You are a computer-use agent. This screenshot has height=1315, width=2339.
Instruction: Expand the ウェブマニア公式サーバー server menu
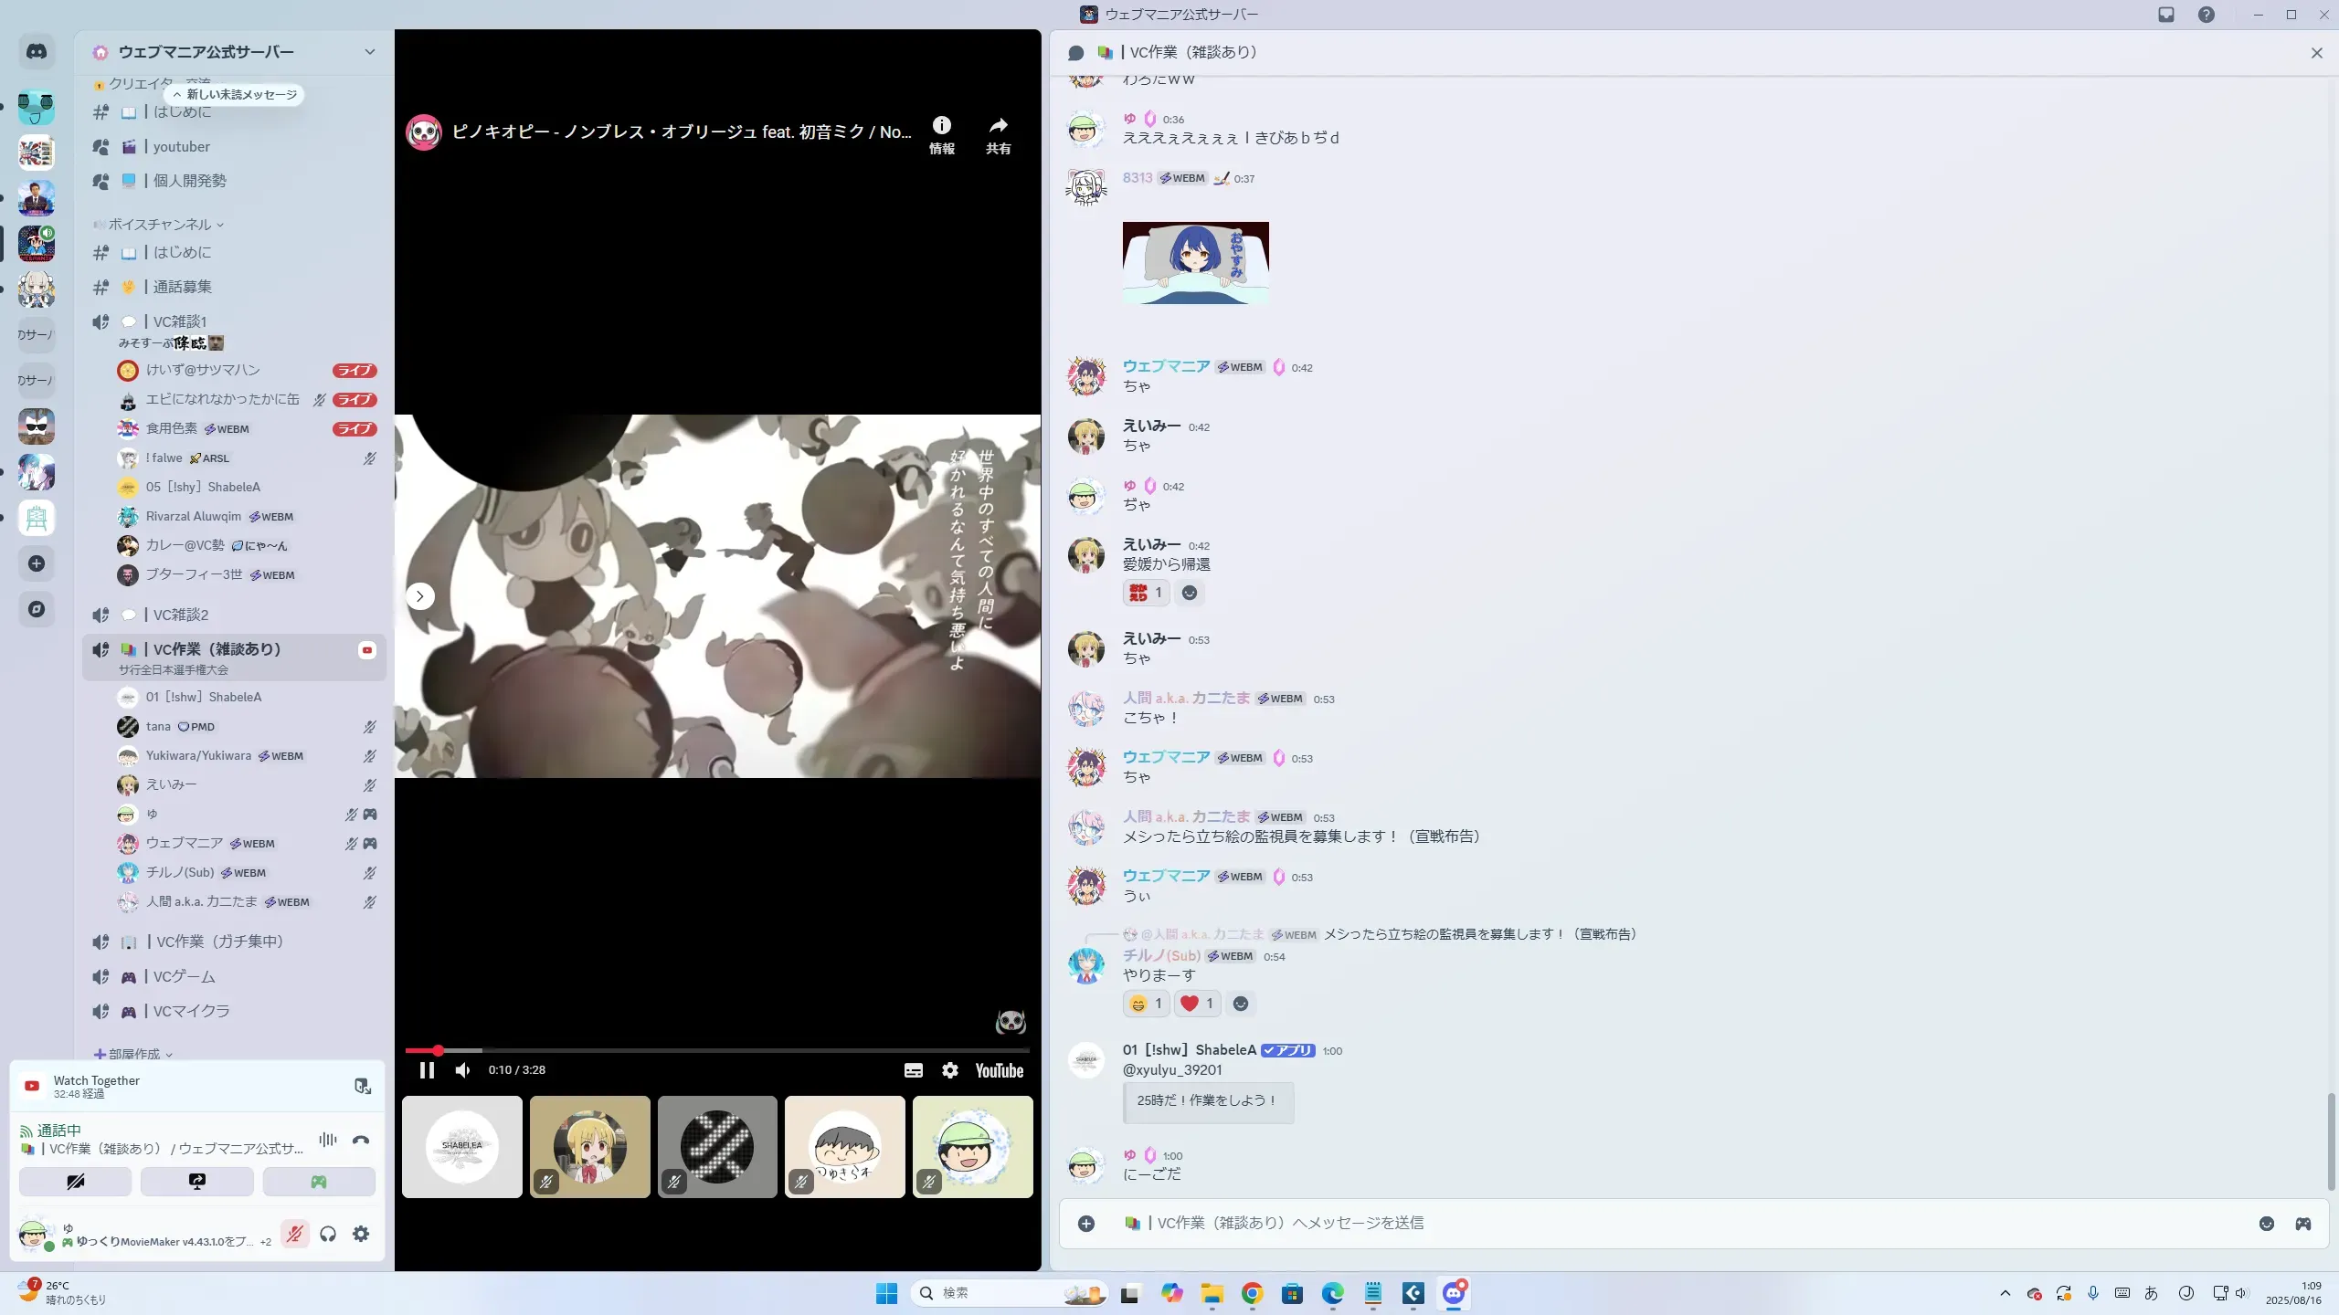[369, 52]
